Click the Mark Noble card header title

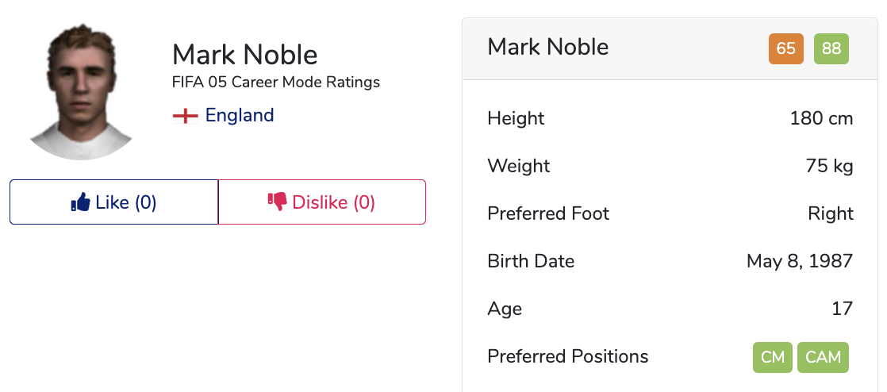(548, 47)
